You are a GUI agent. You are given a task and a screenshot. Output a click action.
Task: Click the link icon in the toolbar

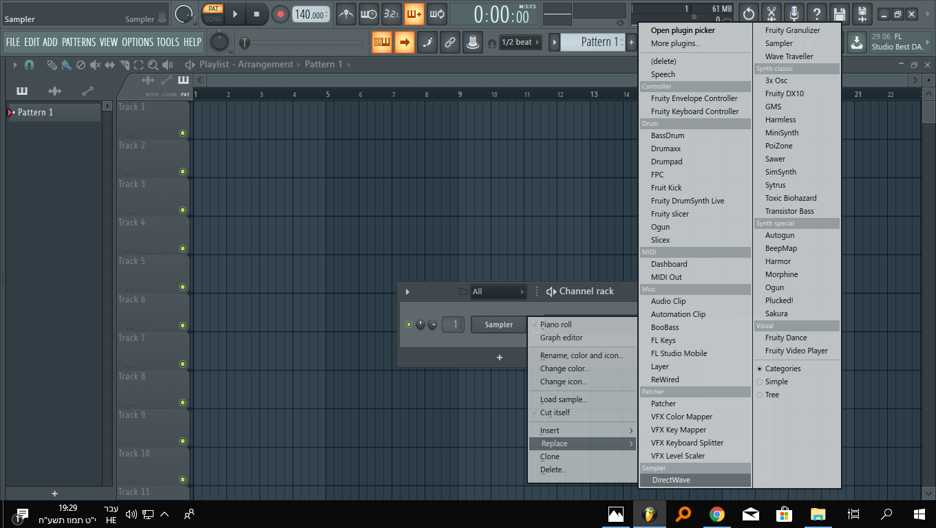[449, 42]
